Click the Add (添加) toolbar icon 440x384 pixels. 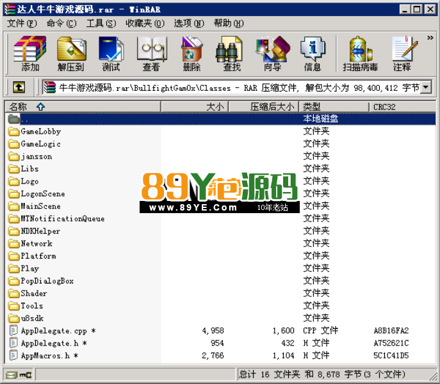(x=30, y=52)
